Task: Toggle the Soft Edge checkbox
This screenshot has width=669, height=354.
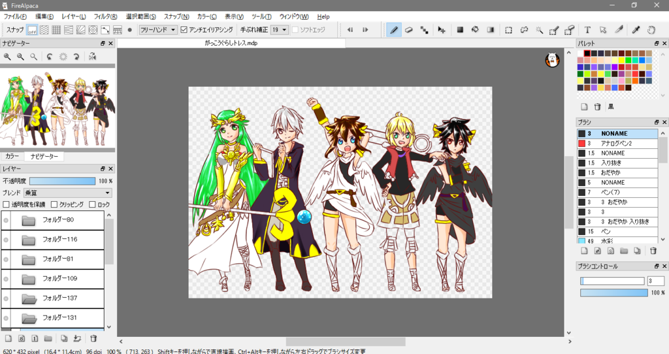Action: pyautogui.click(x=295, y=30)
